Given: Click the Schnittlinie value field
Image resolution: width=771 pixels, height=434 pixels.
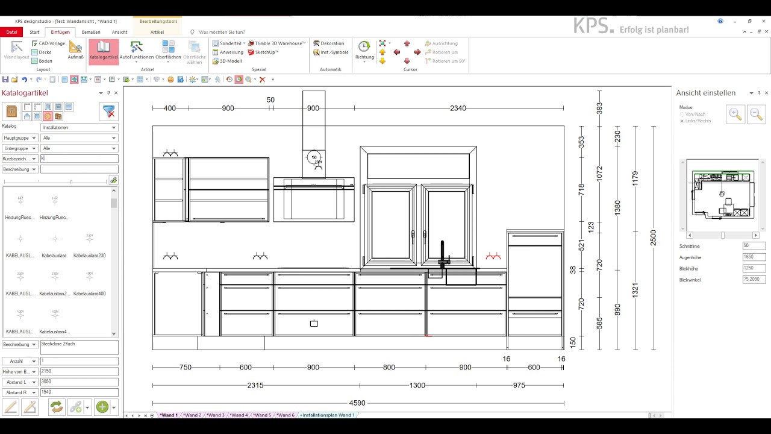Looking at the screenshot, I should [754, 246].
